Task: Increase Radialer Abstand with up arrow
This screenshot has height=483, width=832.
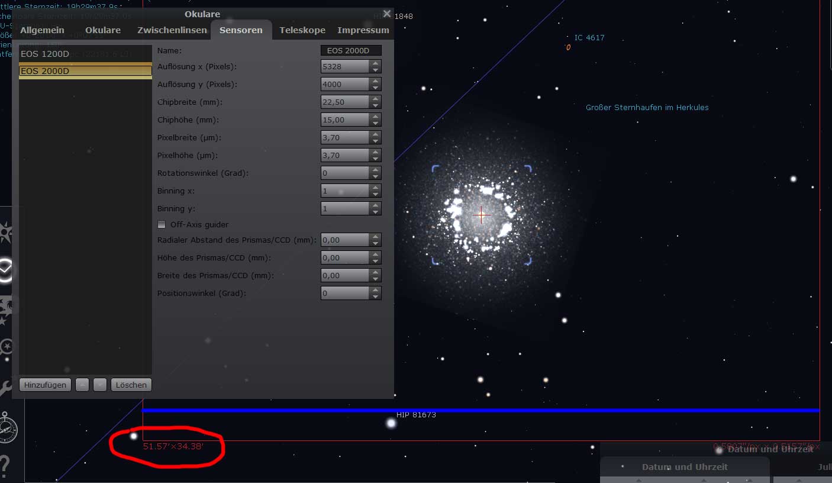Action: point(375,237)
